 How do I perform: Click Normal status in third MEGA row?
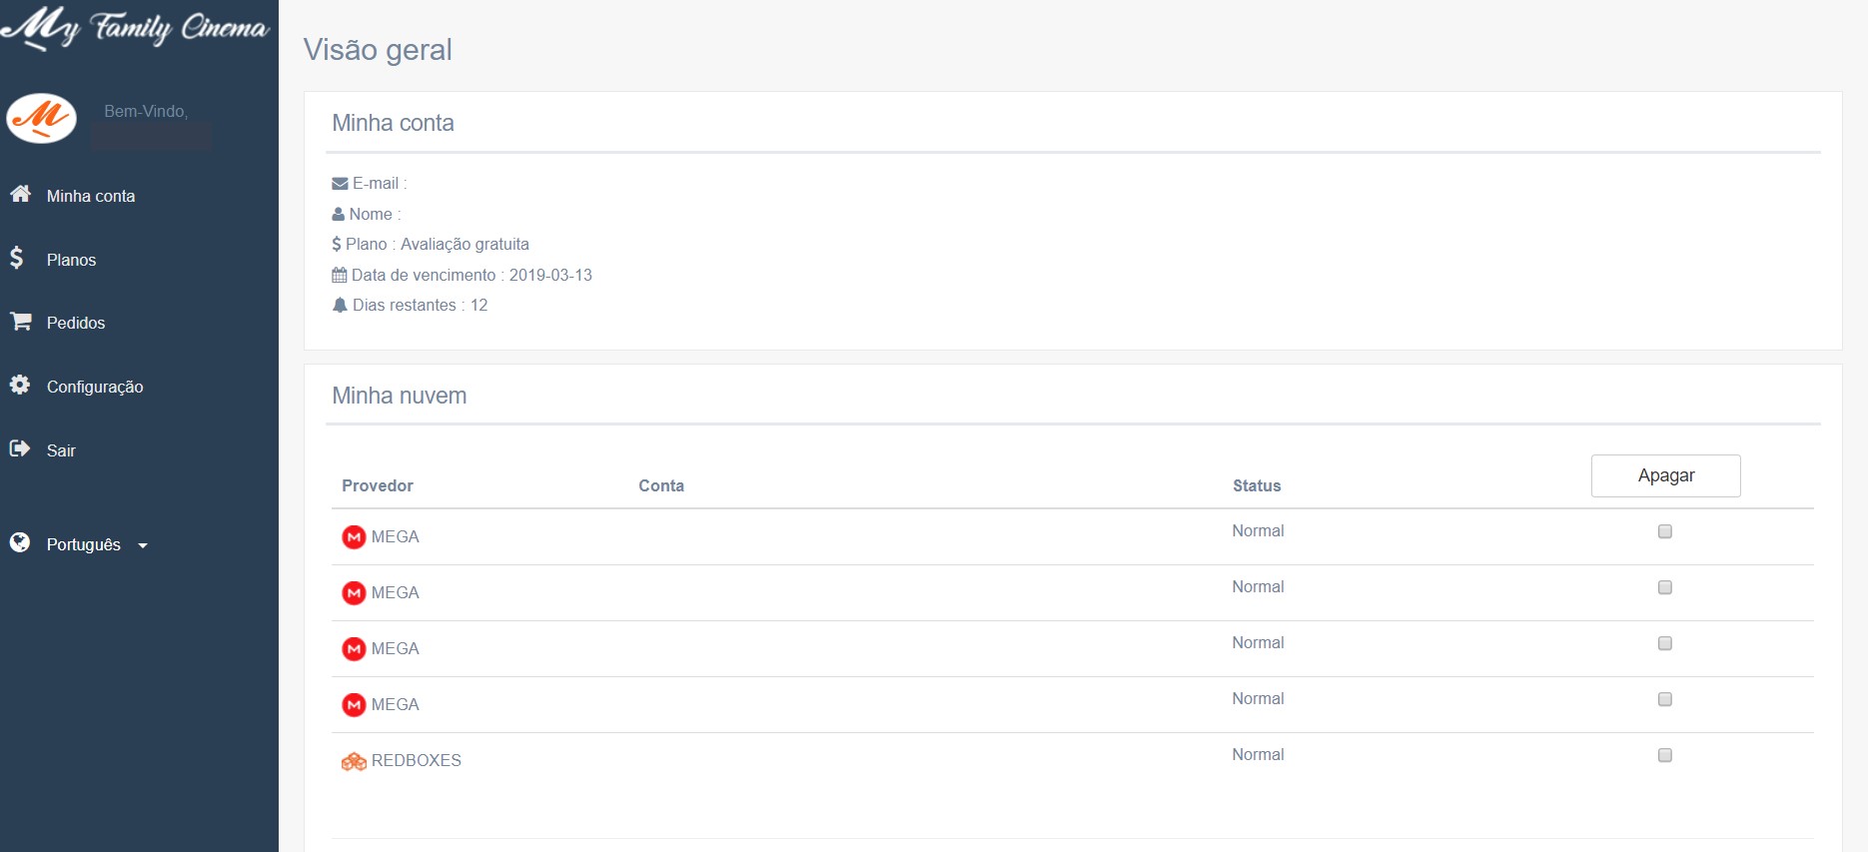[x=1258, y=643]
